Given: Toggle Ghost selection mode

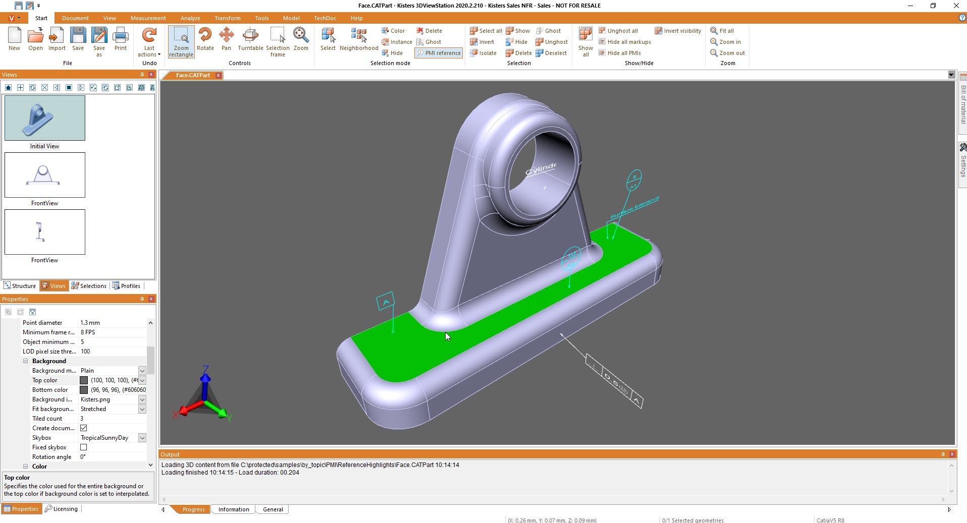Looking at the screenshot, I should (428, 42).
